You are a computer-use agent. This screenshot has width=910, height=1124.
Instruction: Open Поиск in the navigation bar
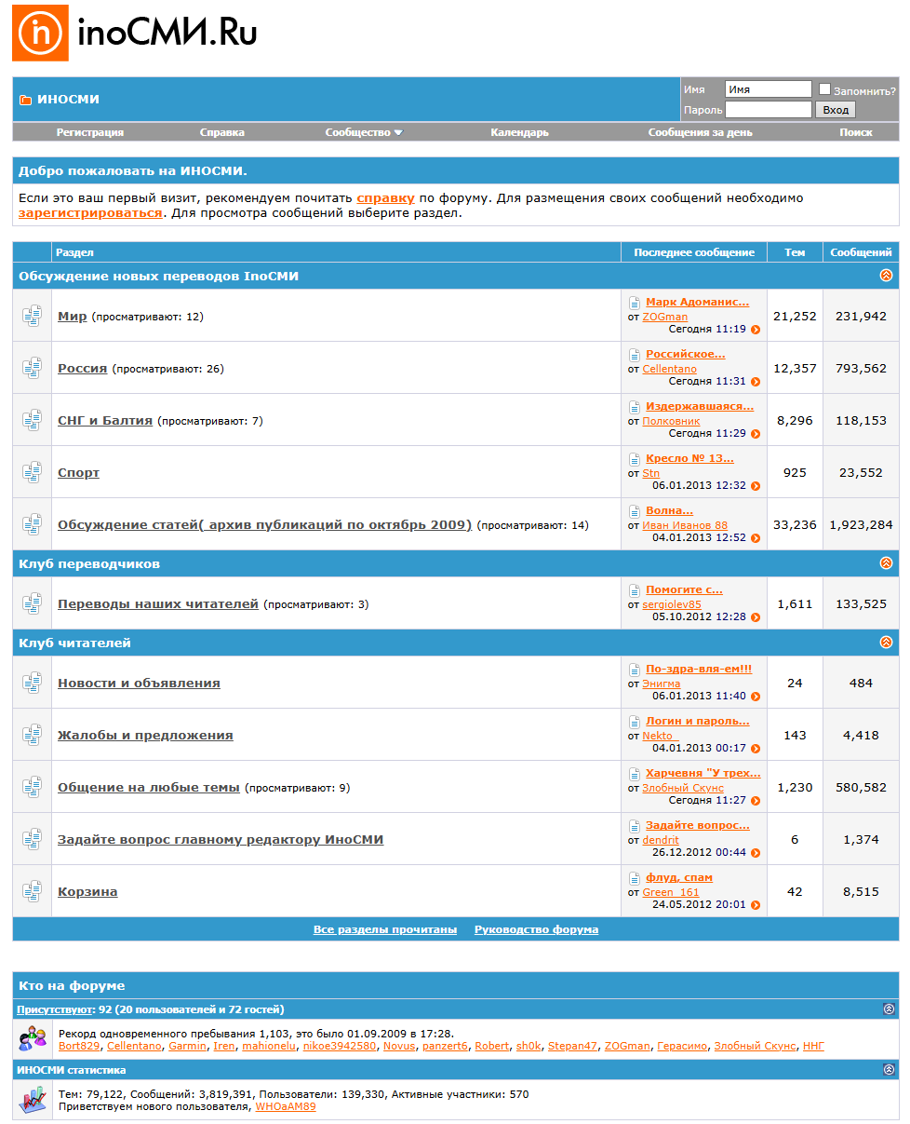856,132
